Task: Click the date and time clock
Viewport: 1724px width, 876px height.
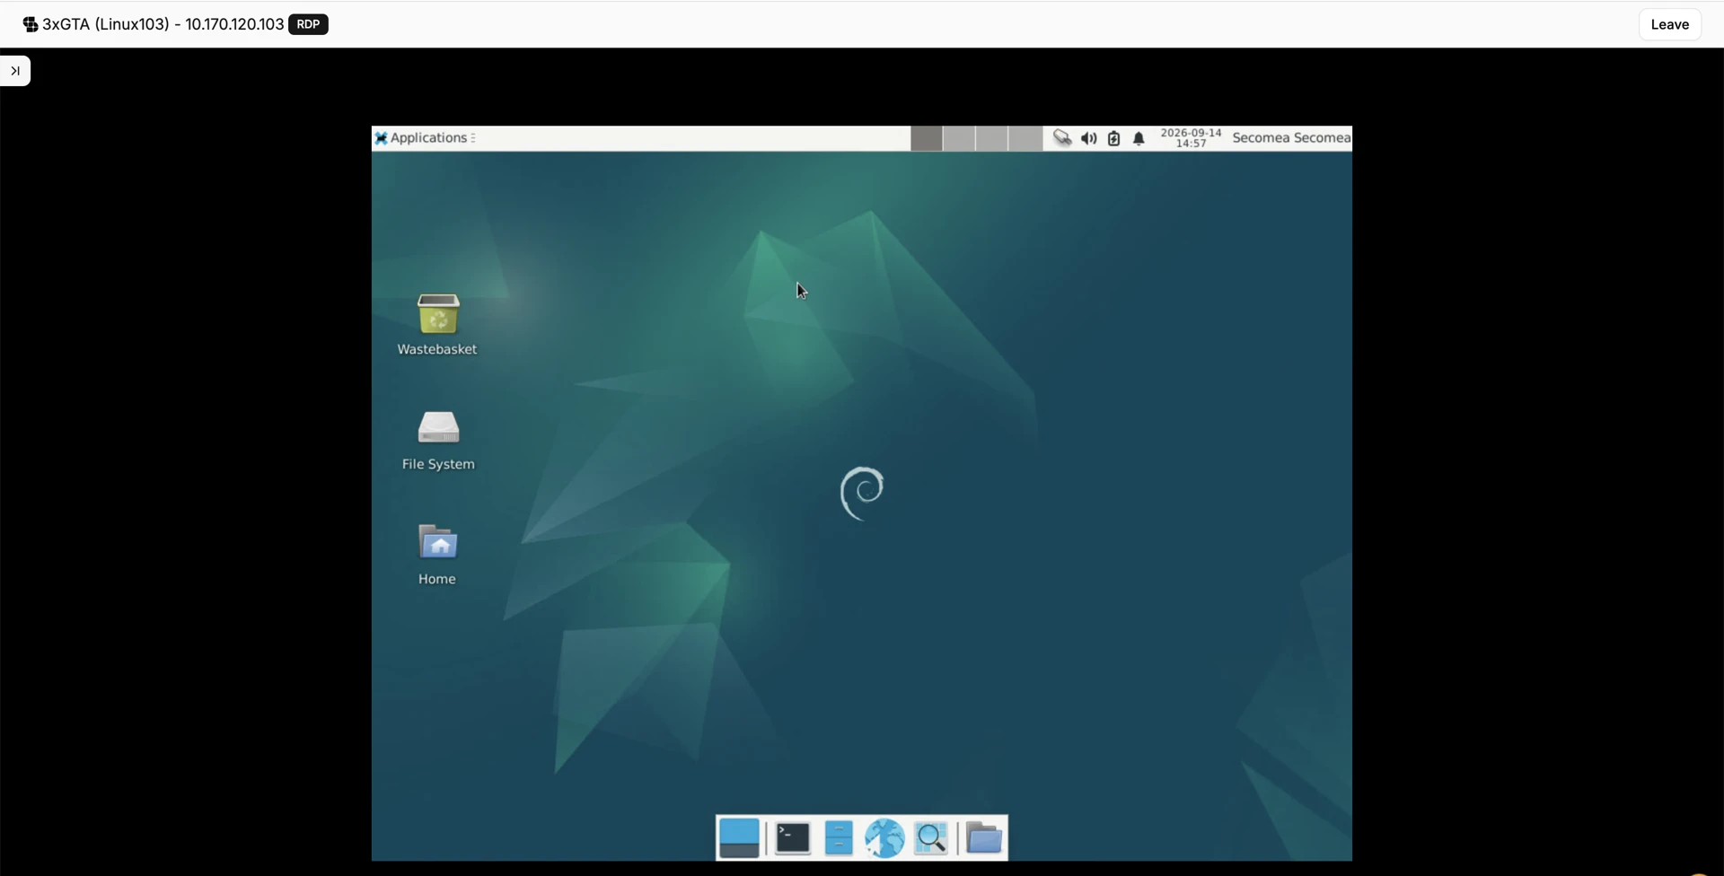Action: [1191, 138]
